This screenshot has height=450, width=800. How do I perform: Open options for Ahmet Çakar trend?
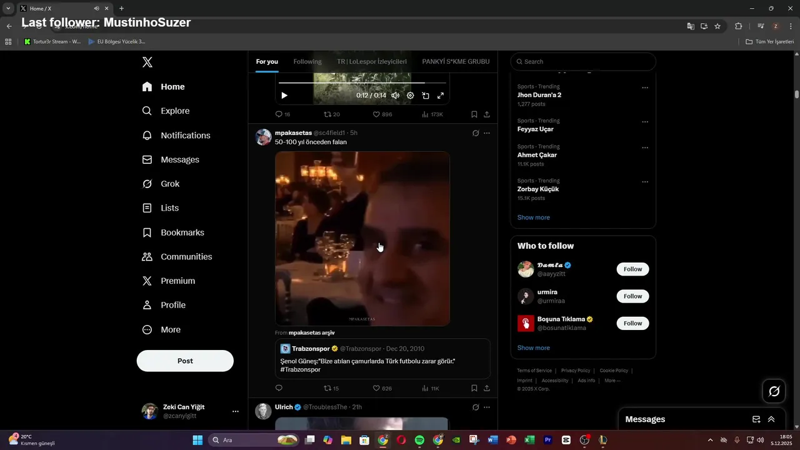point(645,147)
